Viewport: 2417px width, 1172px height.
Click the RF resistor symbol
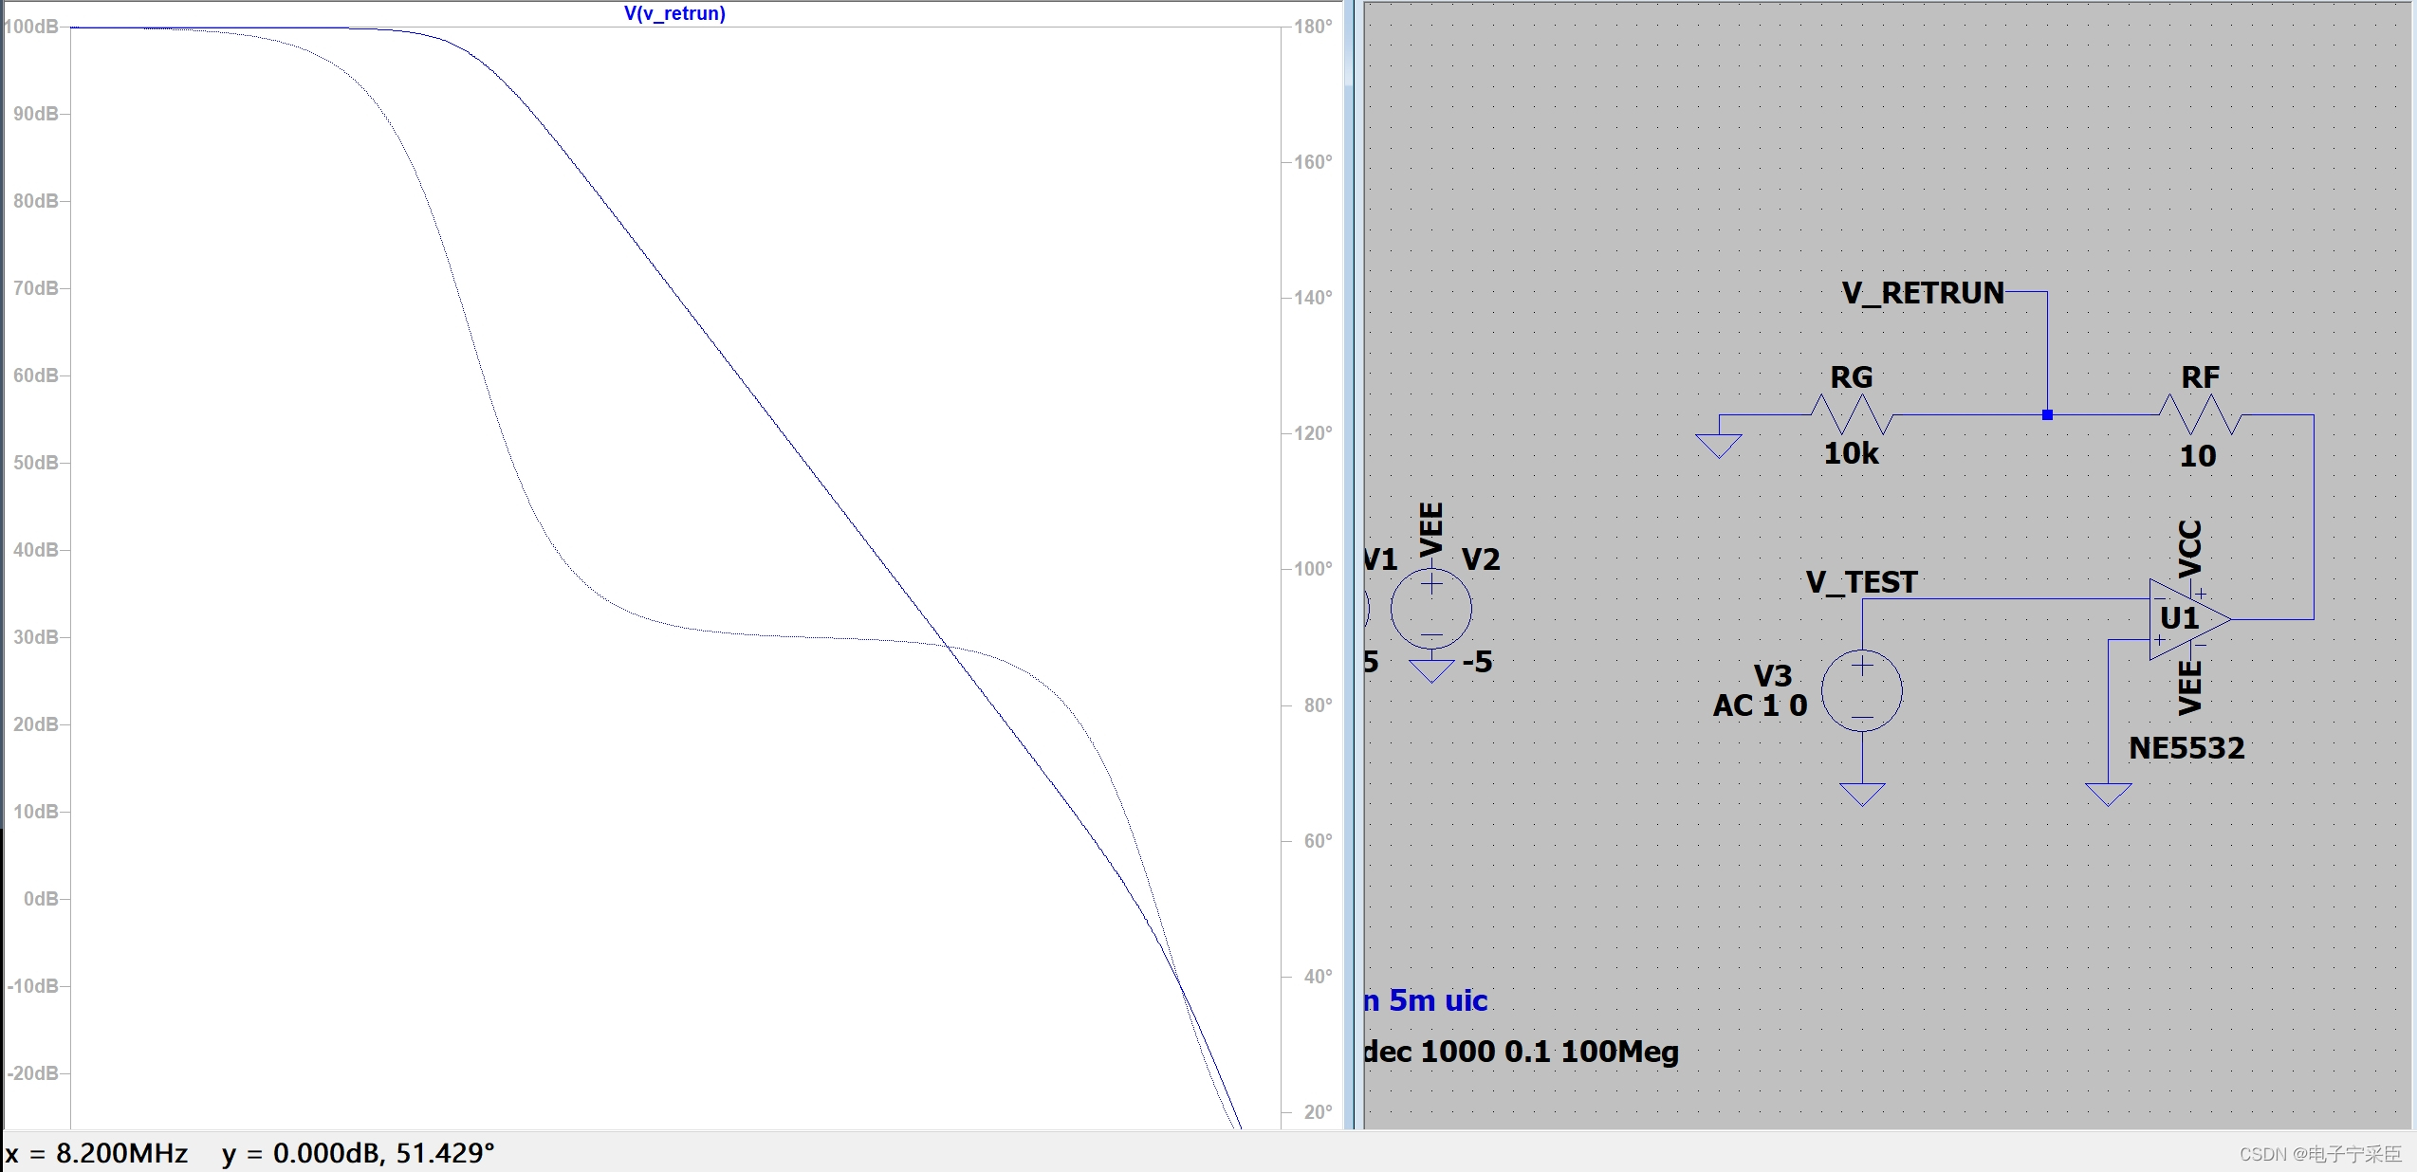click(2200, 414)
